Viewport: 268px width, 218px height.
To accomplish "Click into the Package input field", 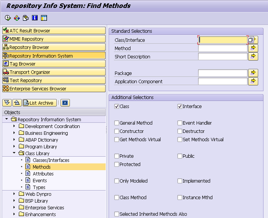I will tap(223, 73).
